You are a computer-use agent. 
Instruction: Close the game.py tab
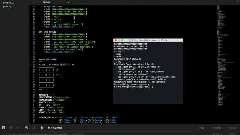pos(68,2)
